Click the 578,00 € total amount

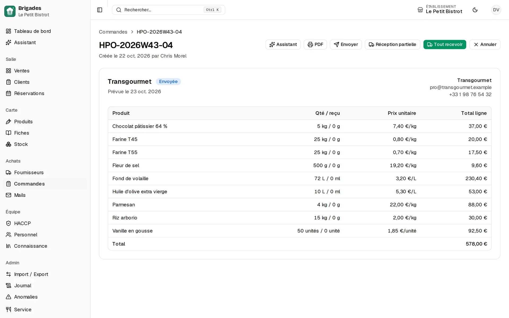coord(476,244)
